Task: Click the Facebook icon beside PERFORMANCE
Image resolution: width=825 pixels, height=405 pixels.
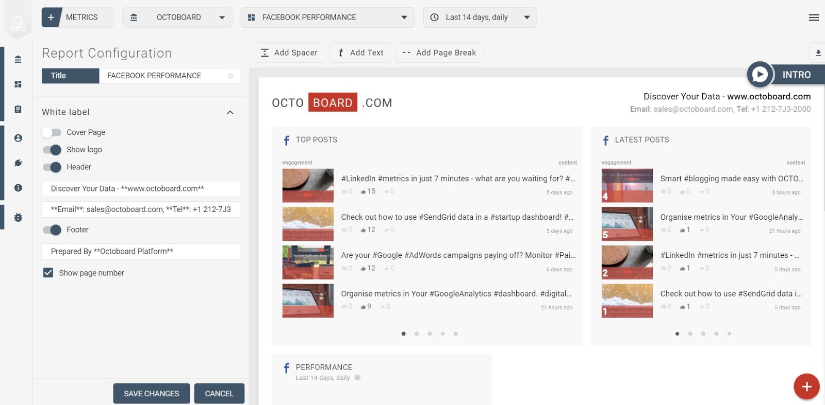Action: [287, 368]
